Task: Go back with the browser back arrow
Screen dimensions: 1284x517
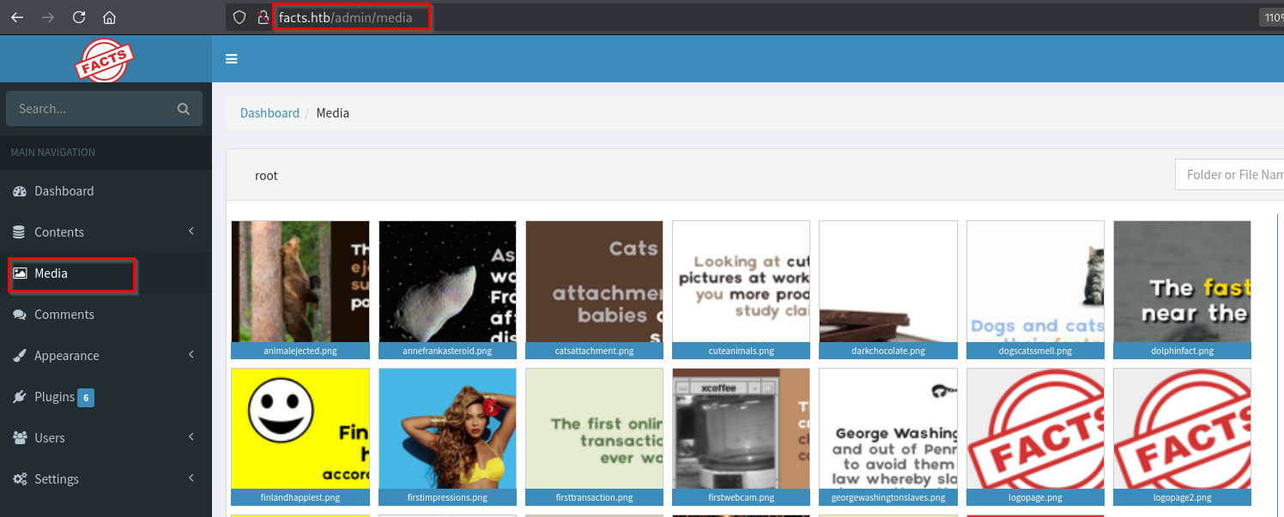Action: tap(17, 17)
